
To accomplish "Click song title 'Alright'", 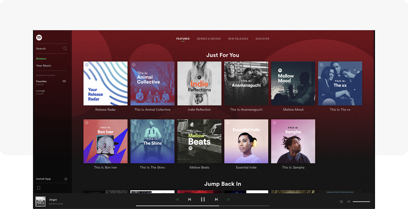I will point(53,200).
